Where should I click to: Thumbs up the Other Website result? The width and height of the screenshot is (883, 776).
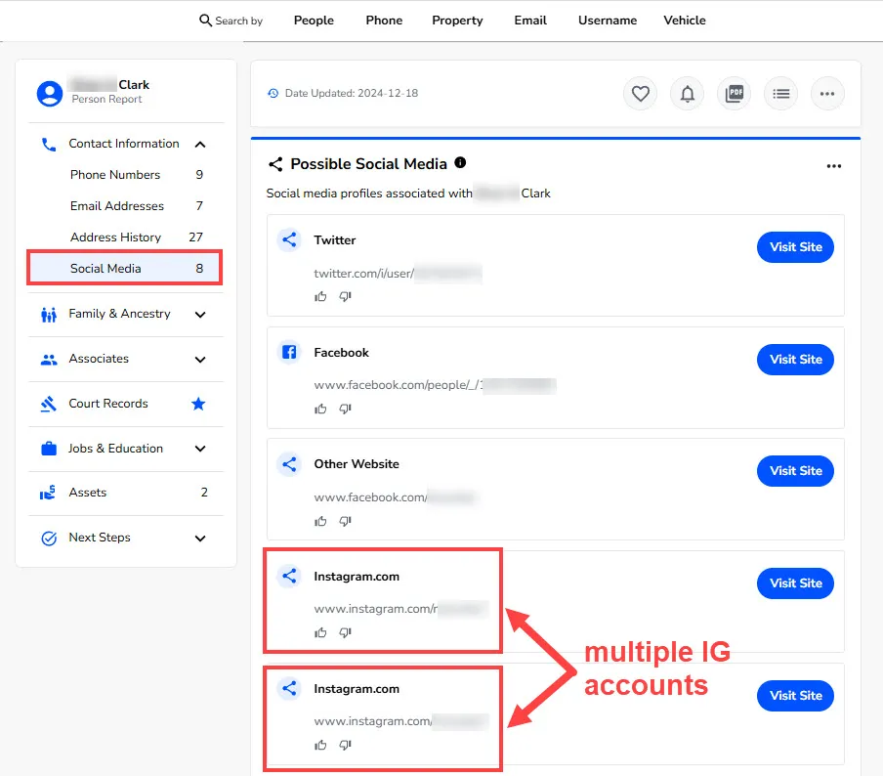pos(320,521)
